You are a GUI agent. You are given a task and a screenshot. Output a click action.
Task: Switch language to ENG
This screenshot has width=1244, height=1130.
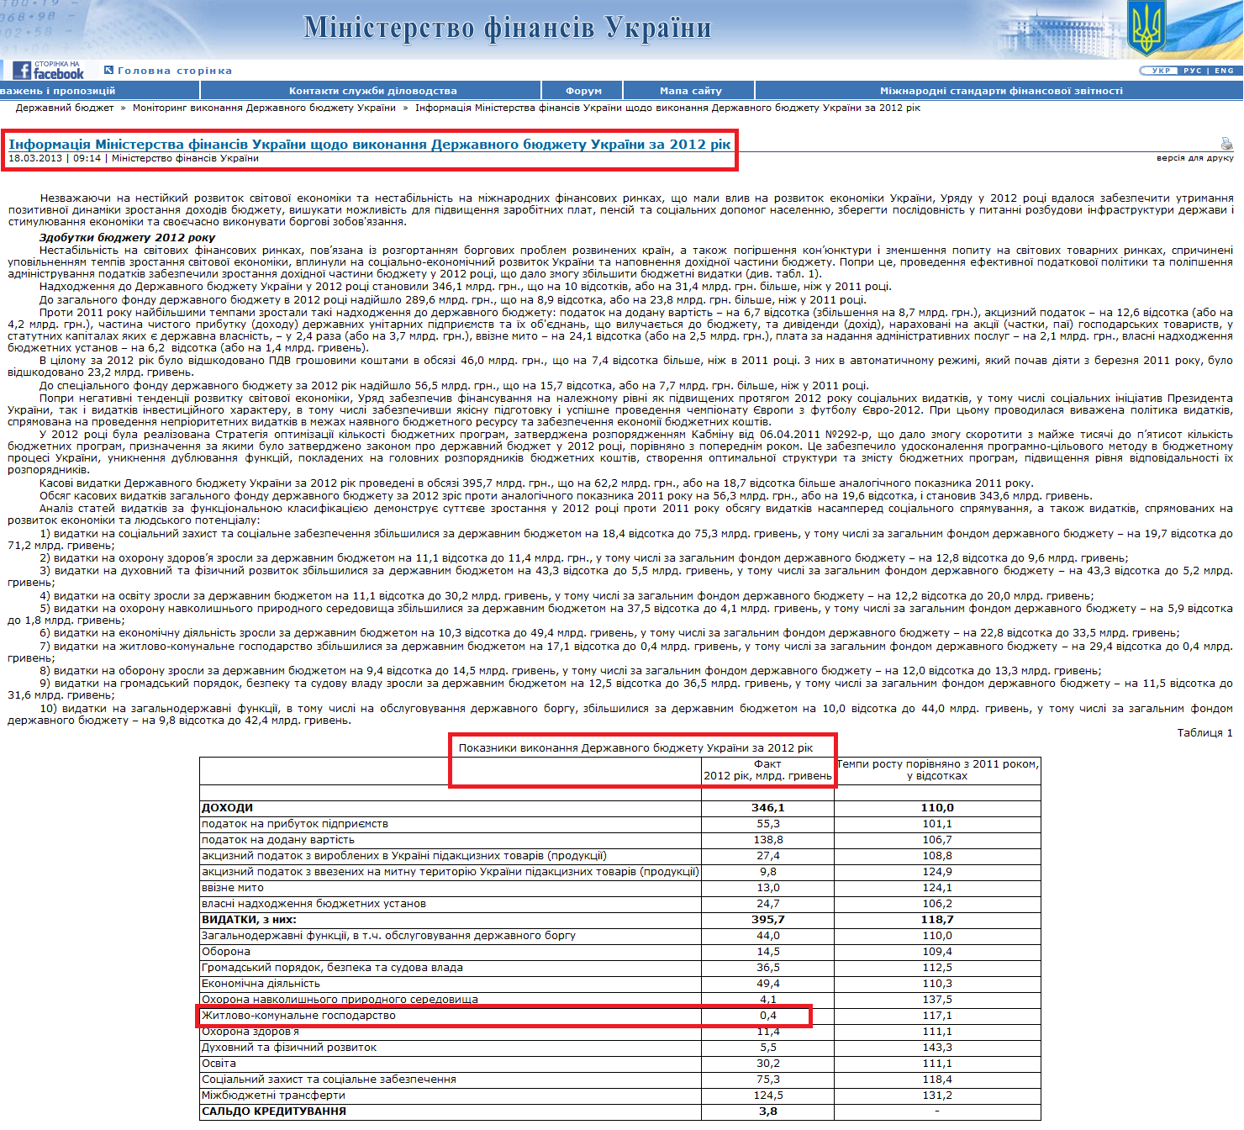click(1224, 71)
